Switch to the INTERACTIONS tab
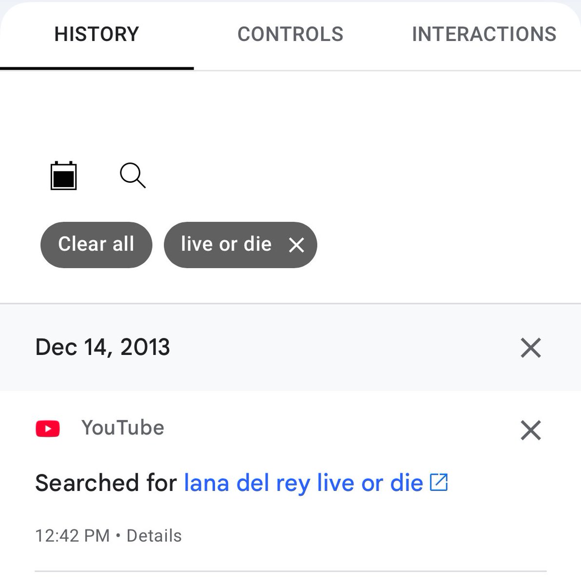The width and height of the screenshot is (581, 585). pyautogui.click(x=484, y=34)
